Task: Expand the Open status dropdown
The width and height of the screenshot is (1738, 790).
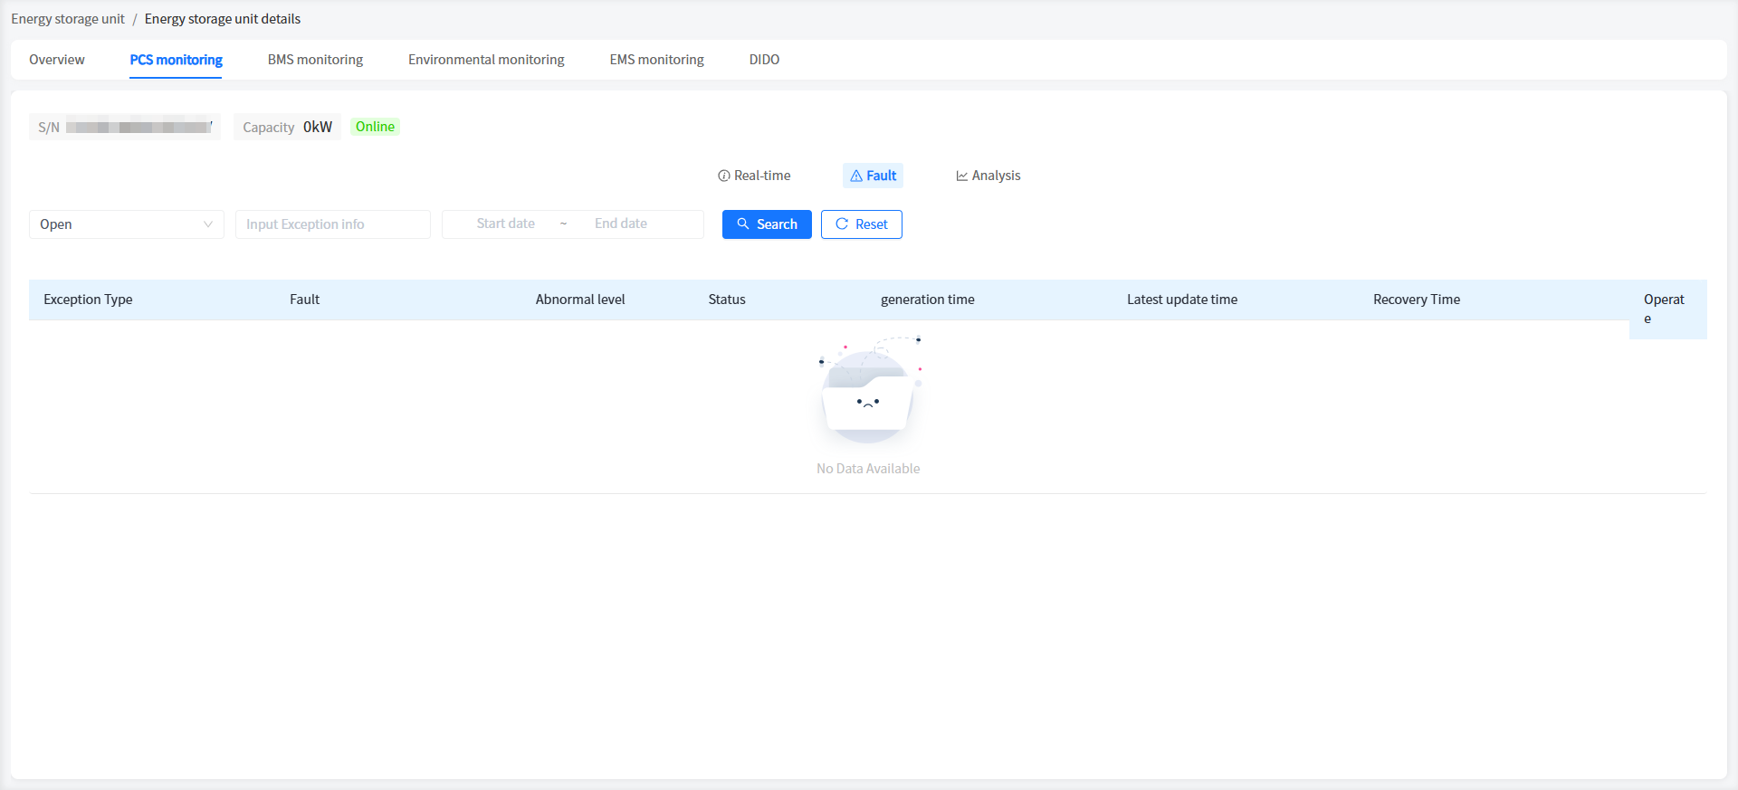Action: click(126, 224)
